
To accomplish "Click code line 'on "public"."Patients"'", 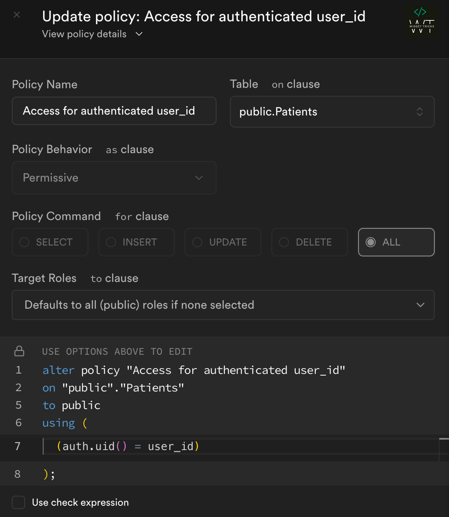I will point(113,388).
